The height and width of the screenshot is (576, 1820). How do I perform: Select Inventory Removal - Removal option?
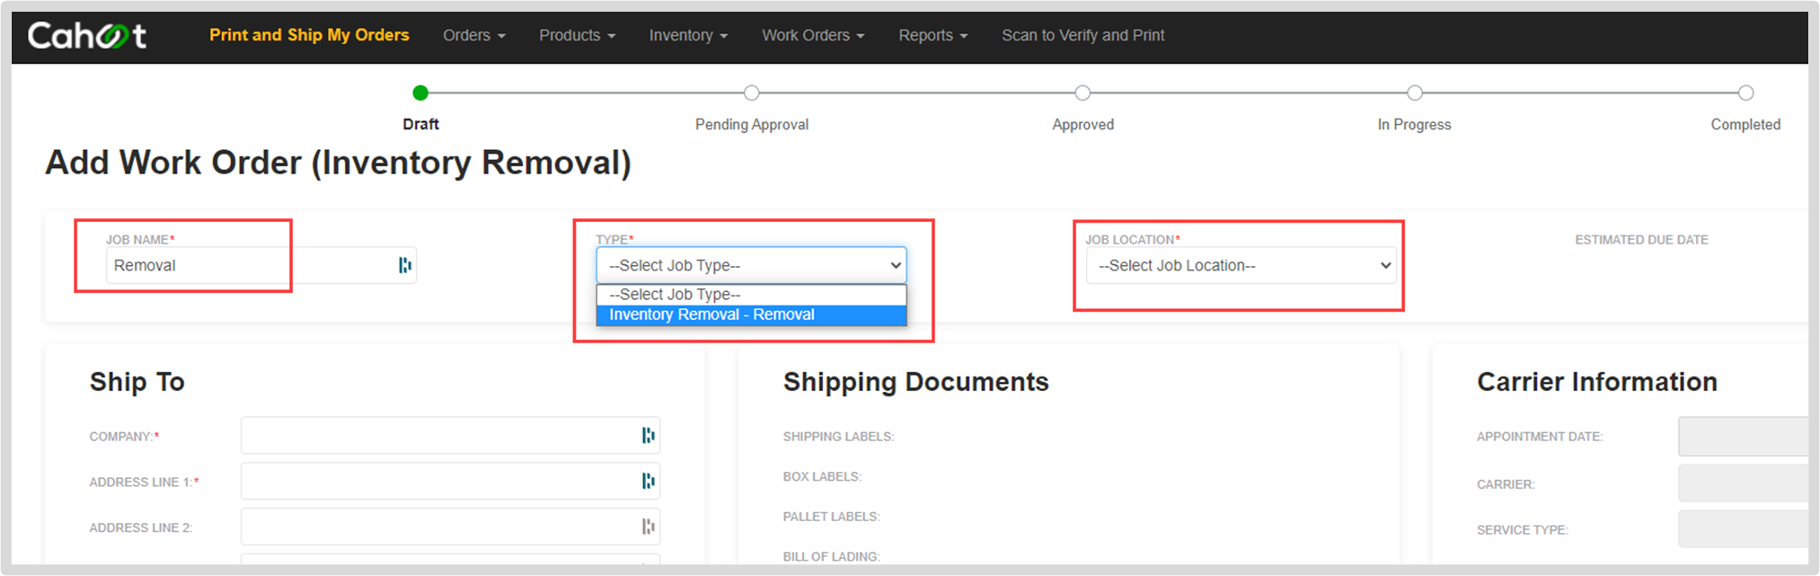[x=752, y=315]
